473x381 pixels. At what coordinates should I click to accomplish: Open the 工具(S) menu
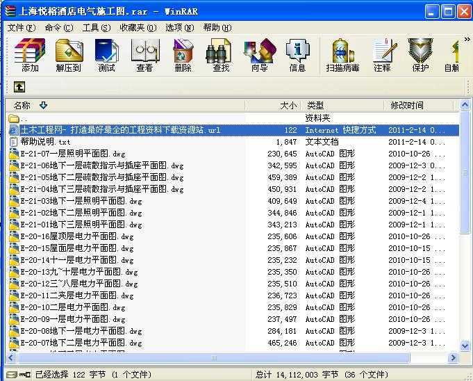point(97,28)
